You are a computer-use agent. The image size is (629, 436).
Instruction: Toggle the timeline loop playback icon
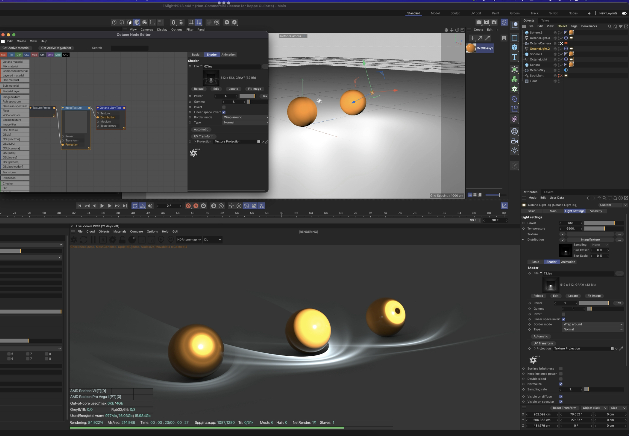[135, 206]
